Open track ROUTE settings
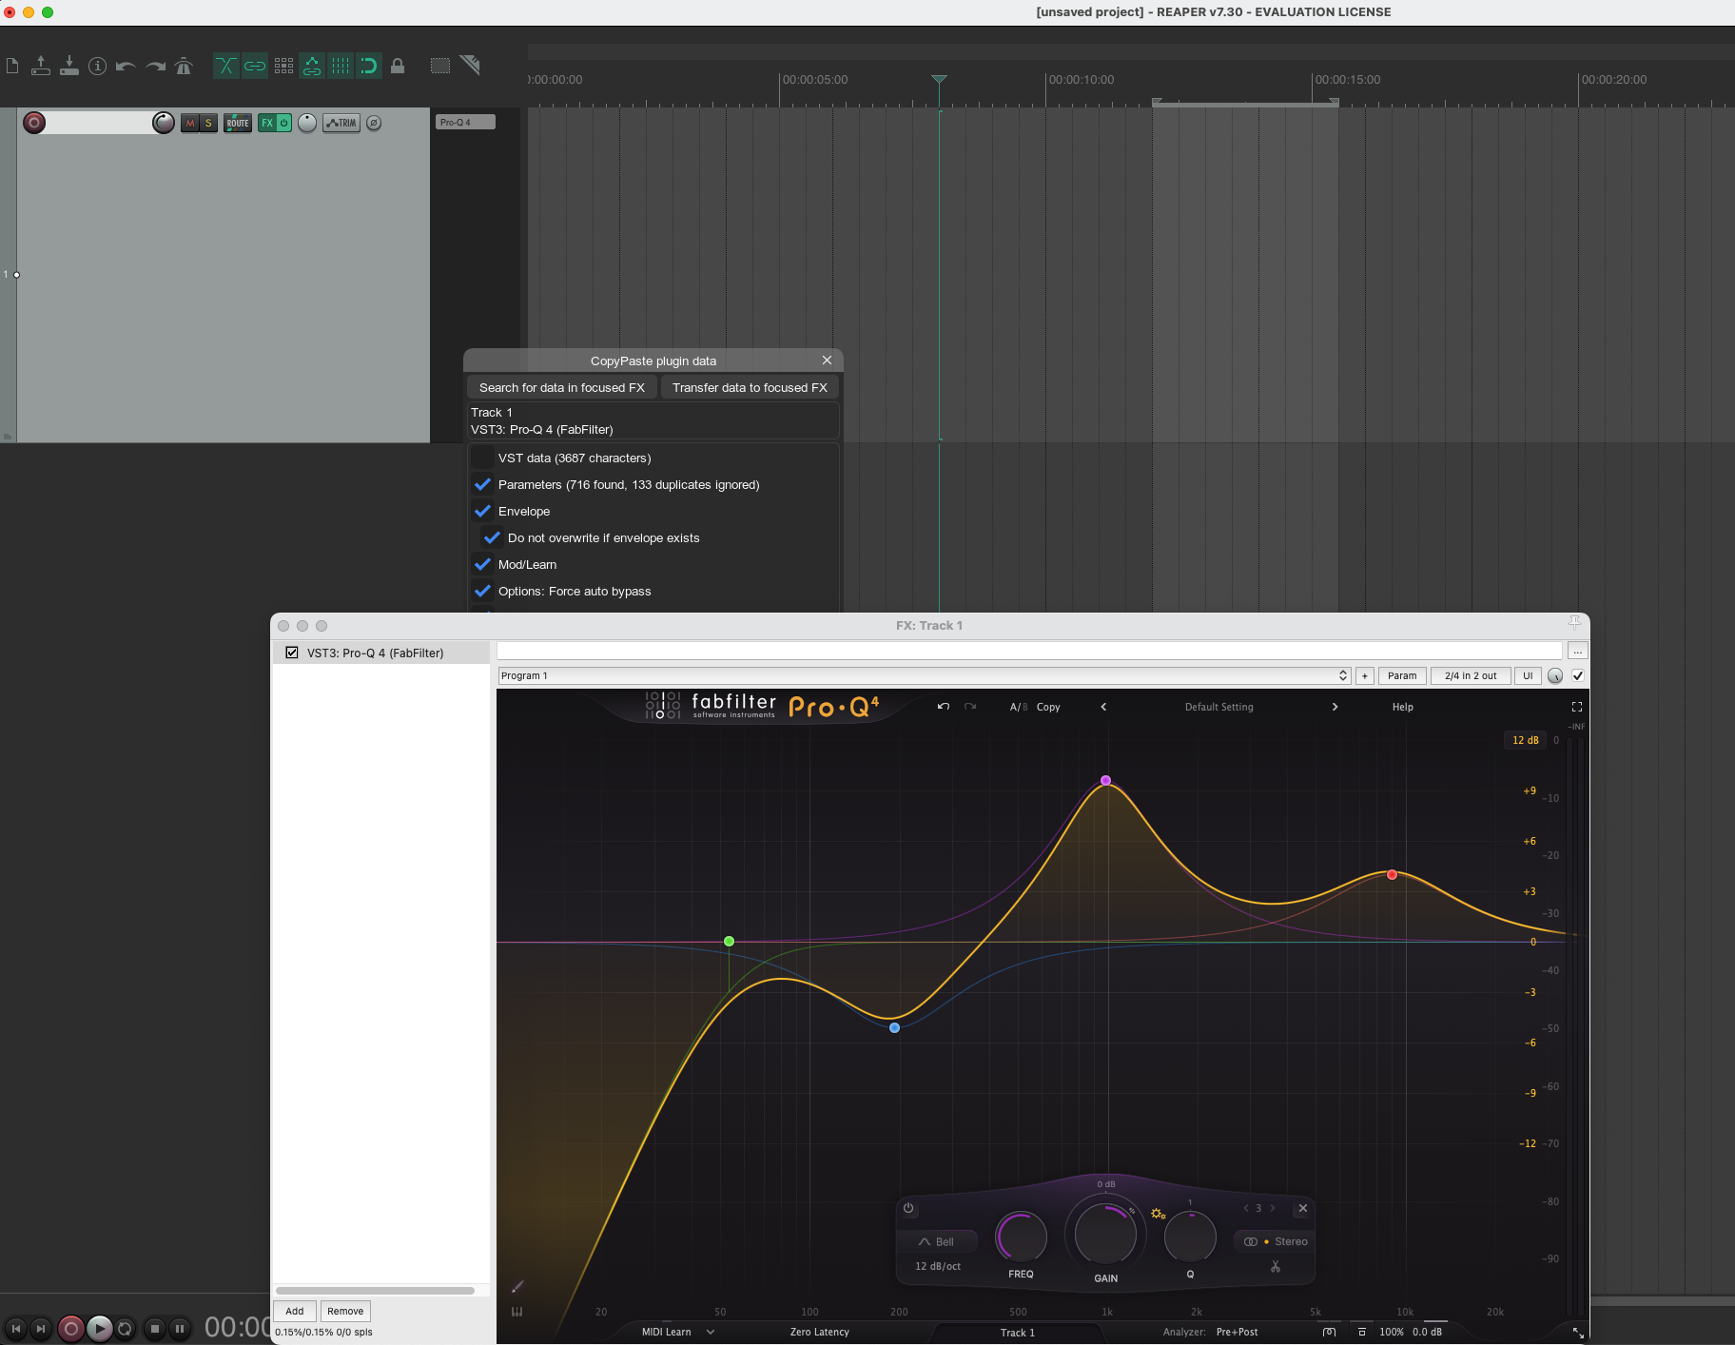The height and width of the screenshot is (1345, 1735). pos(238,123)
